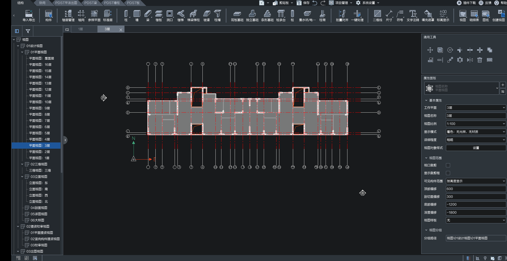Image resolution: width=507 pixels, height=261 pixels.
Task: Open the 详细程度 dropdown showing 粗略
Action: point(476,140)
